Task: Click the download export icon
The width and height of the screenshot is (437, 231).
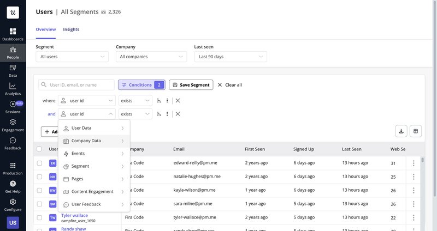Action: (401, 131)
